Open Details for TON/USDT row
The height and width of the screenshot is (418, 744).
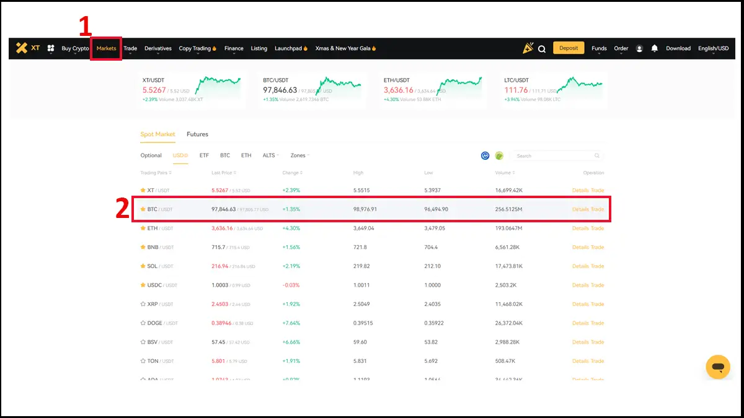(580, 361)
